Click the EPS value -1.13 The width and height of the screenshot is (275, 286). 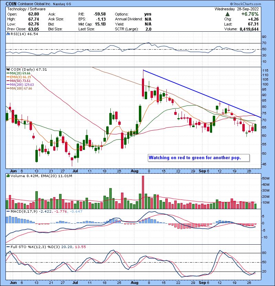coord(101,19)
